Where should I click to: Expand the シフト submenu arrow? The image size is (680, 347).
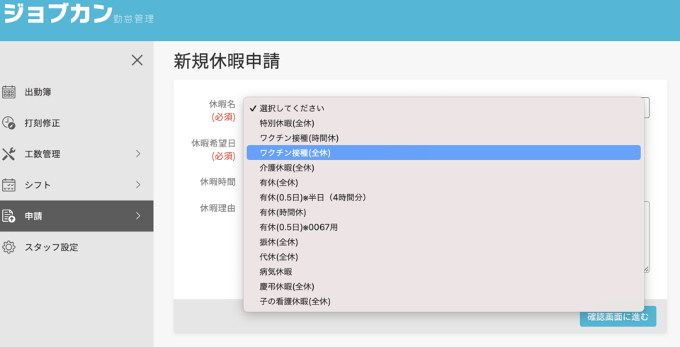point(138,185)
